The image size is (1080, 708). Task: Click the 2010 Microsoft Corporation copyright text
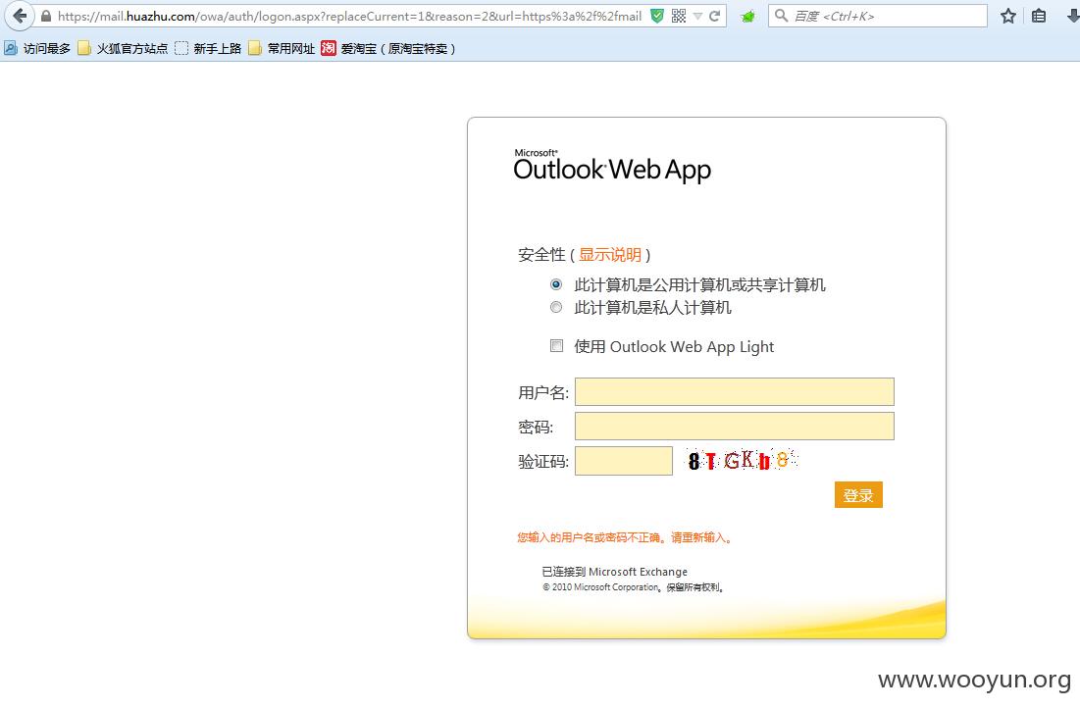633,587
